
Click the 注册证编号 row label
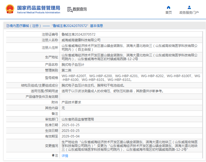(50, 35)
